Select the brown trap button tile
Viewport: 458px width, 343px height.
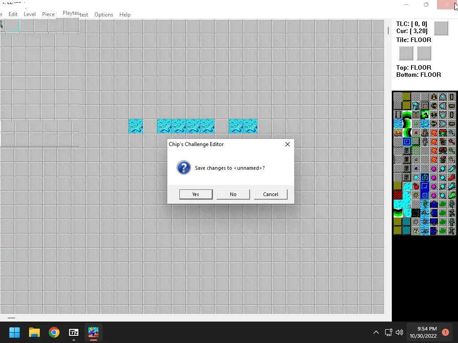point(416,159)
